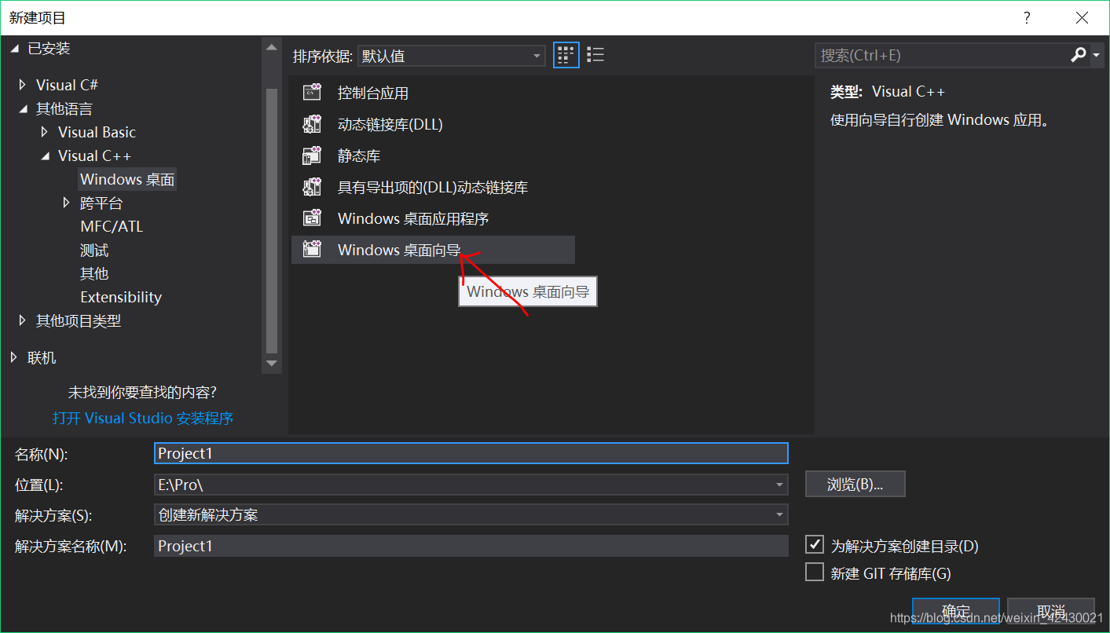This screenshot has height=633, width=1110.
Task: Click the 确定 button
Action: (956, 611)
